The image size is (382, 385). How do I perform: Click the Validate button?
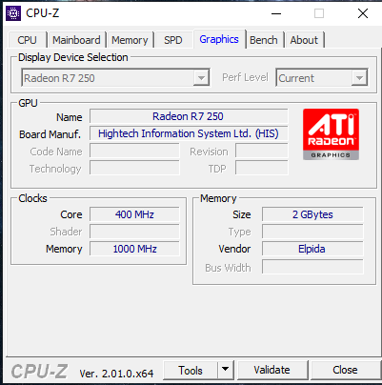(x=271, y=370)
